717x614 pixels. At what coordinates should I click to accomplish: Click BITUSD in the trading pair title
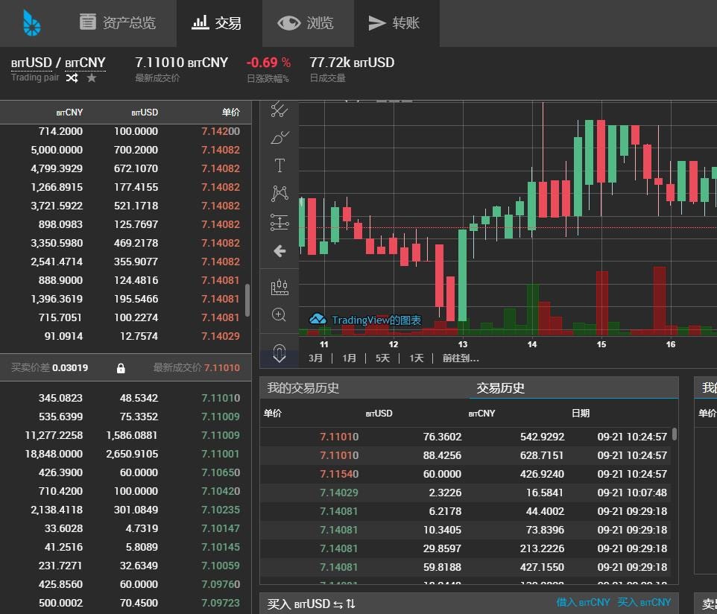point(31,63)
